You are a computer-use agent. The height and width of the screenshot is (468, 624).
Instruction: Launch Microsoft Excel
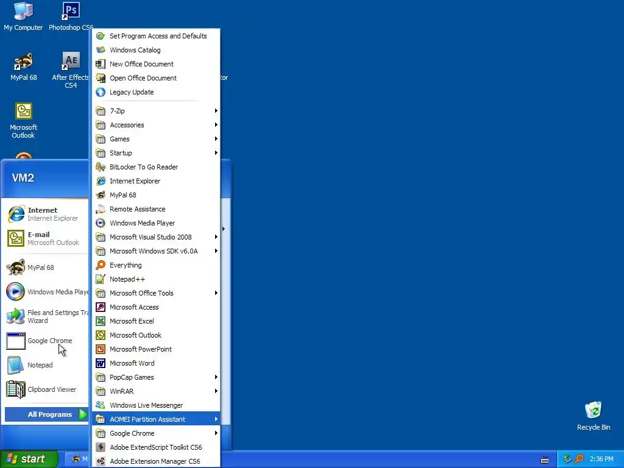[156, 321]
